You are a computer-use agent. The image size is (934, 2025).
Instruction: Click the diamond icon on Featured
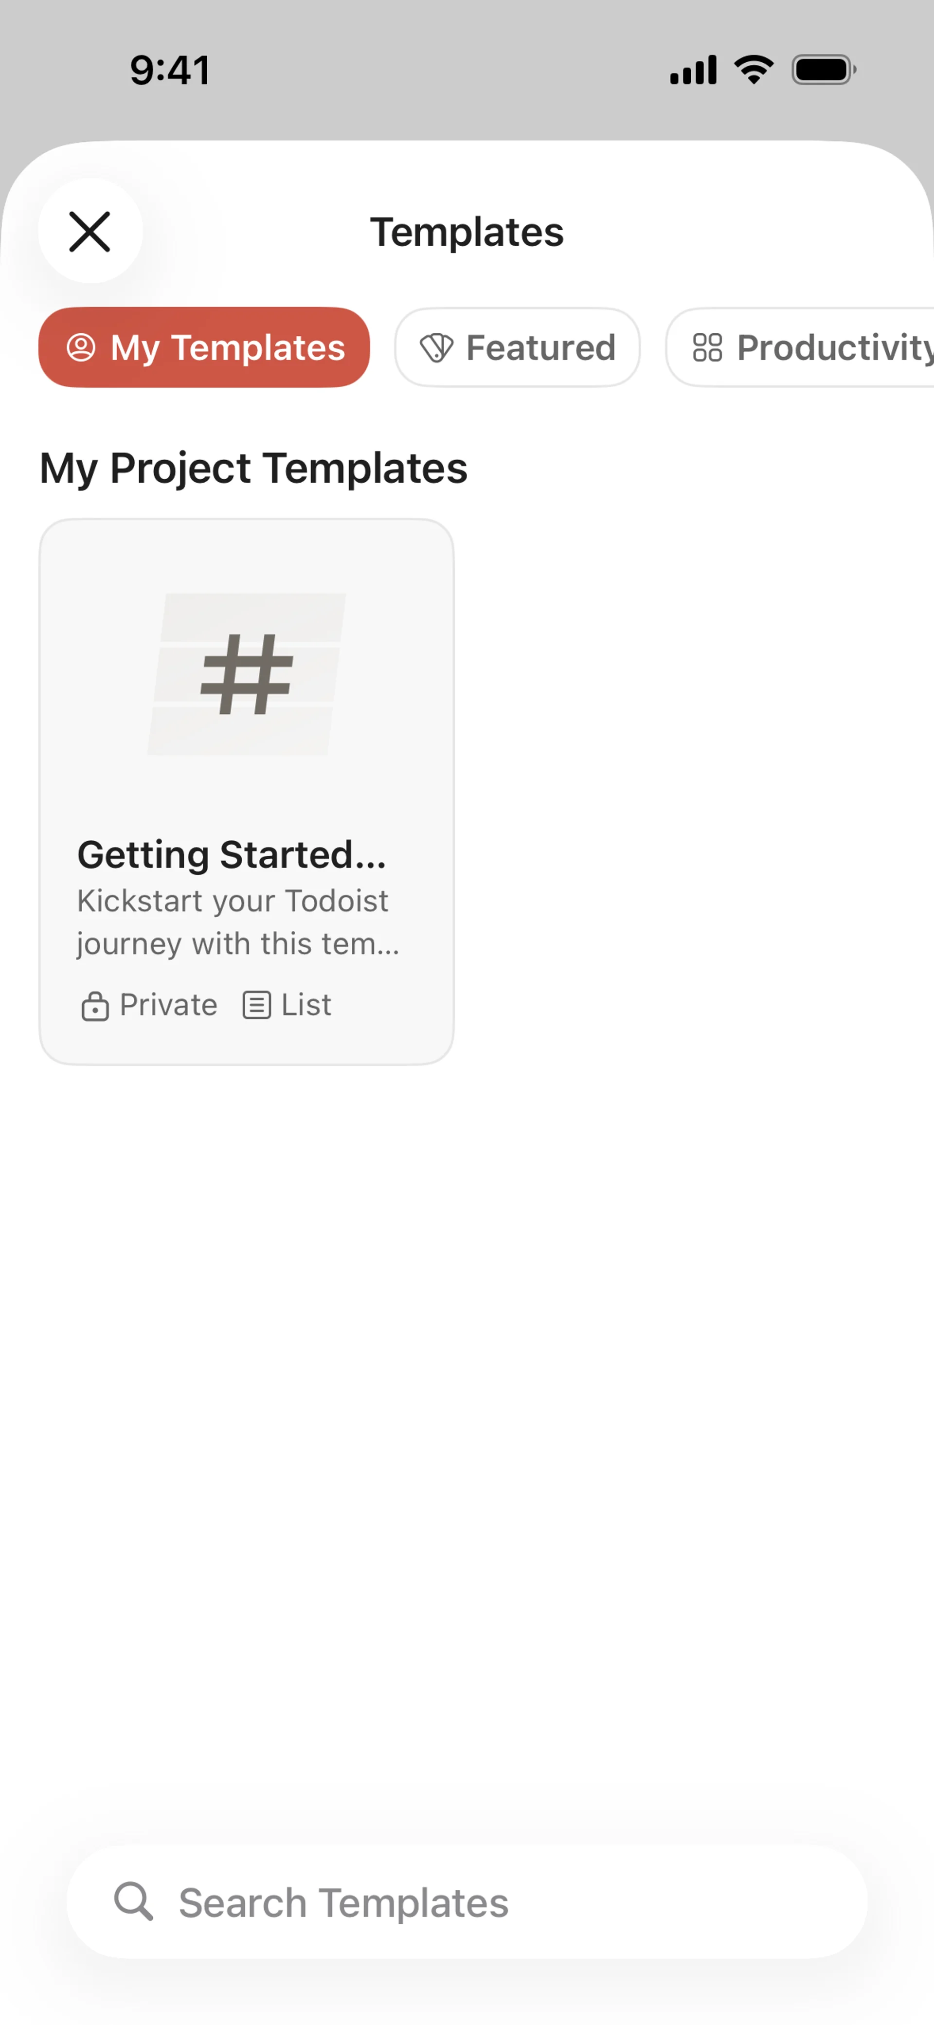point(436,347)
